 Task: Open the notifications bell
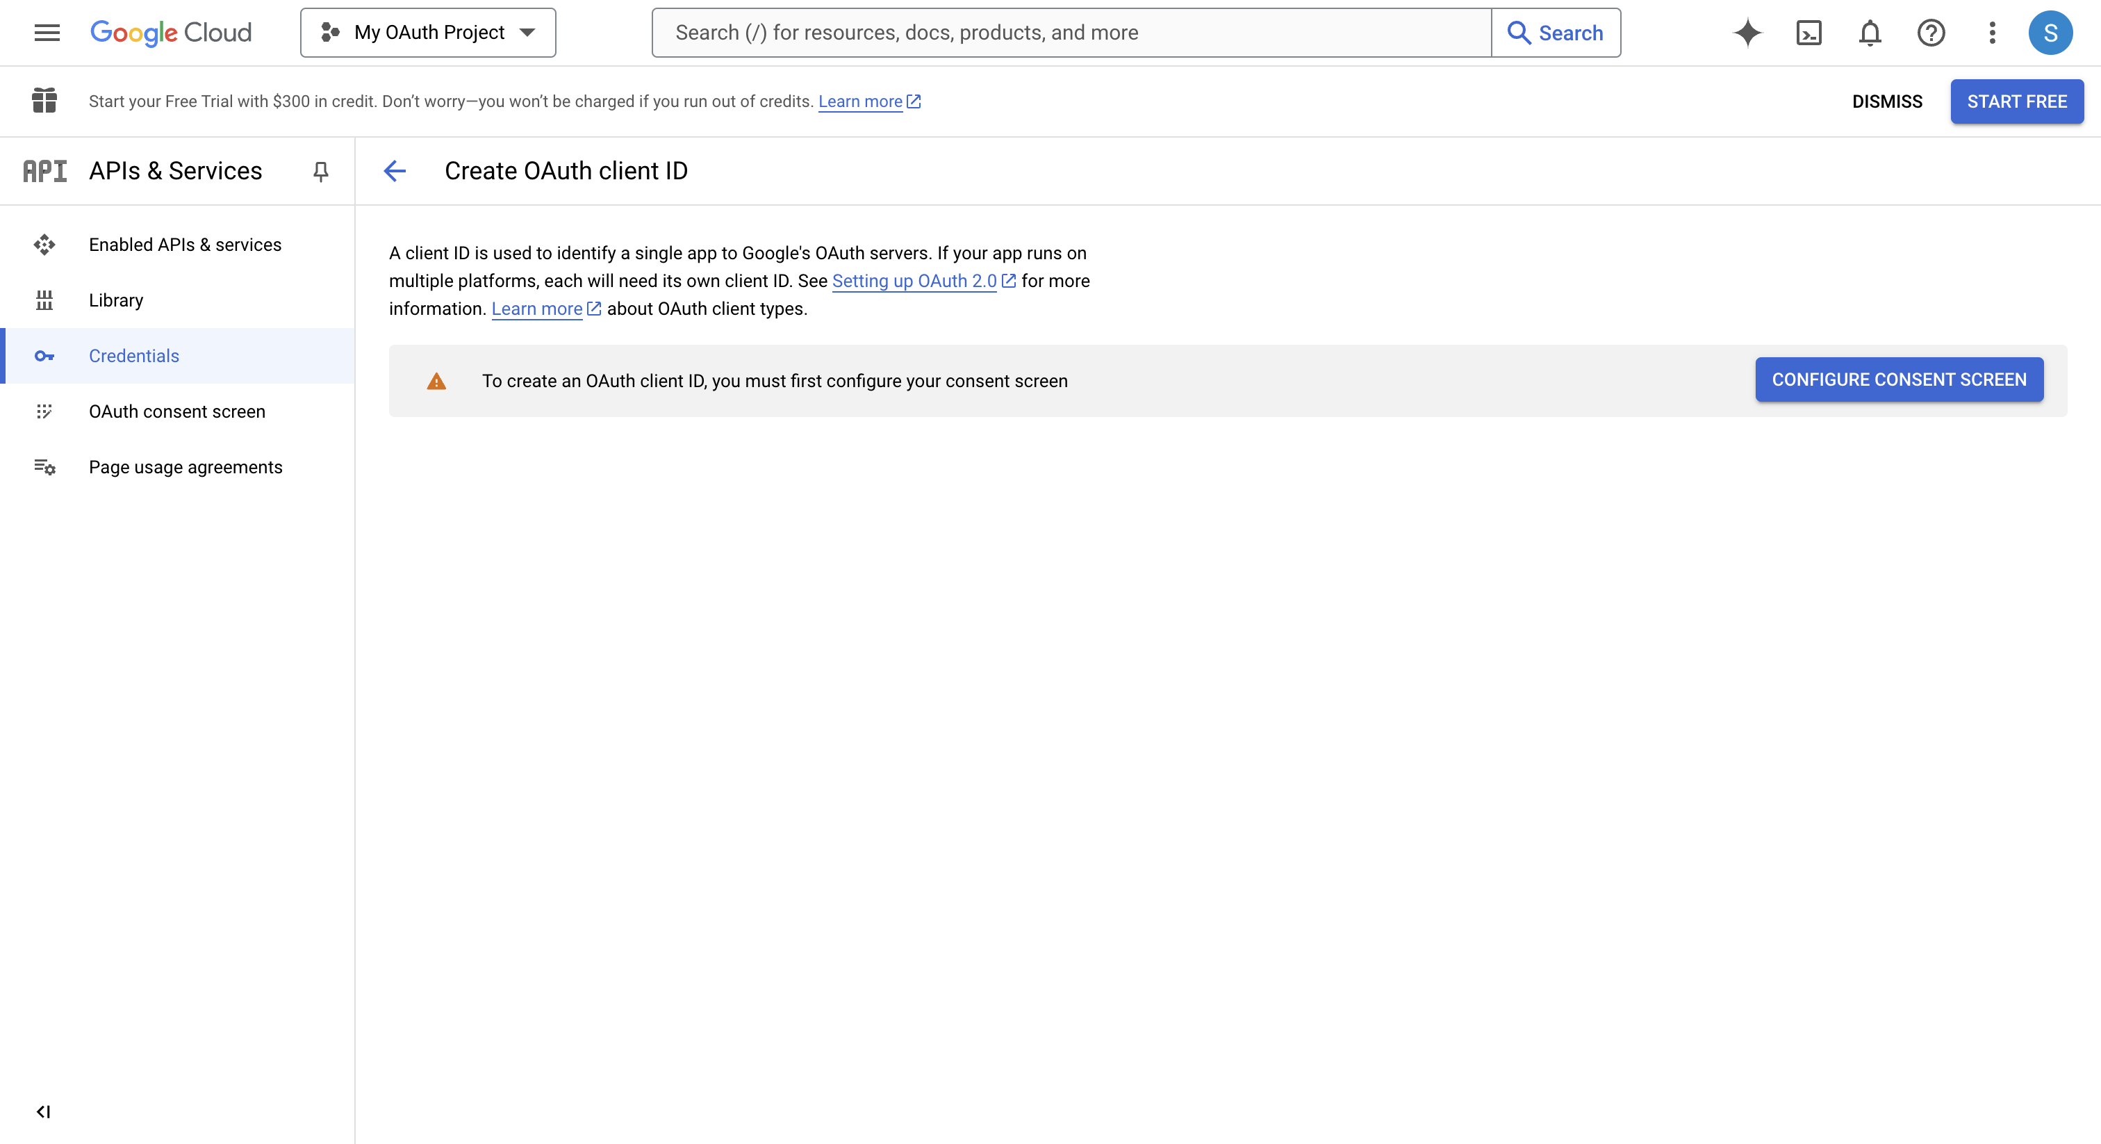coord(1870,33)
